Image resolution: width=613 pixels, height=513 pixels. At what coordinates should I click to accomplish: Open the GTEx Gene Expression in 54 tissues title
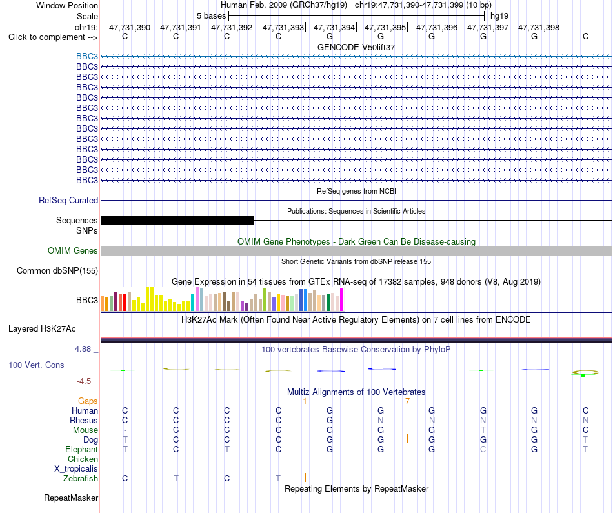(x=356, y=282)
